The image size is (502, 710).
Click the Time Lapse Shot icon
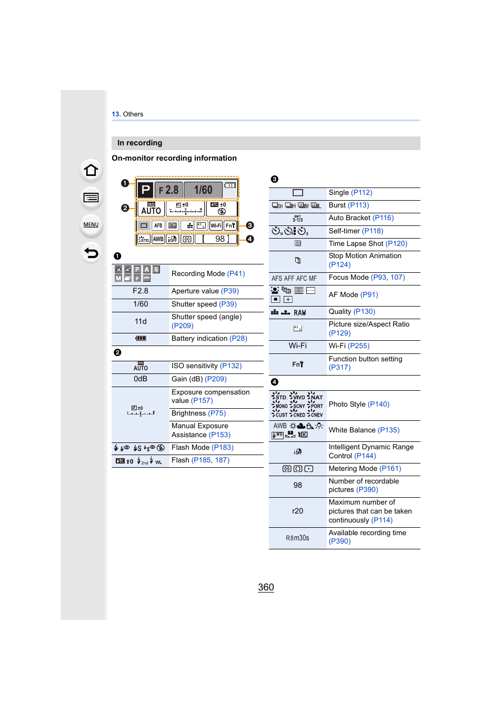point(298,243)
